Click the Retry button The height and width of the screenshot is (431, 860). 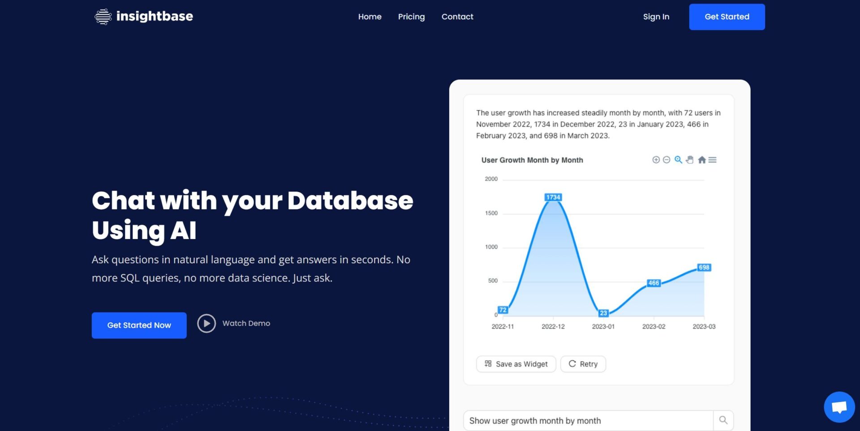(x=583, y=364)
